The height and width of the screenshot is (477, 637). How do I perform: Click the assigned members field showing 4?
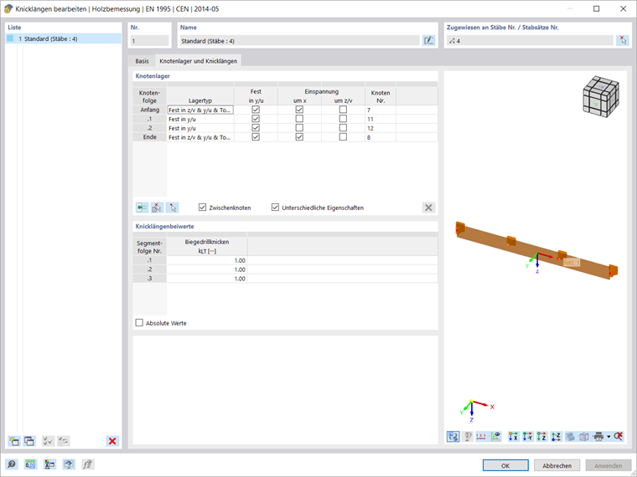point(530,40)
